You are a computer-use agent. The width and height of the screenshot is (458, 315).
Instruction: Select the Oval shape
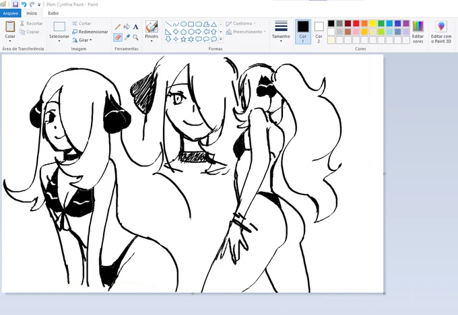pos(183,24)
